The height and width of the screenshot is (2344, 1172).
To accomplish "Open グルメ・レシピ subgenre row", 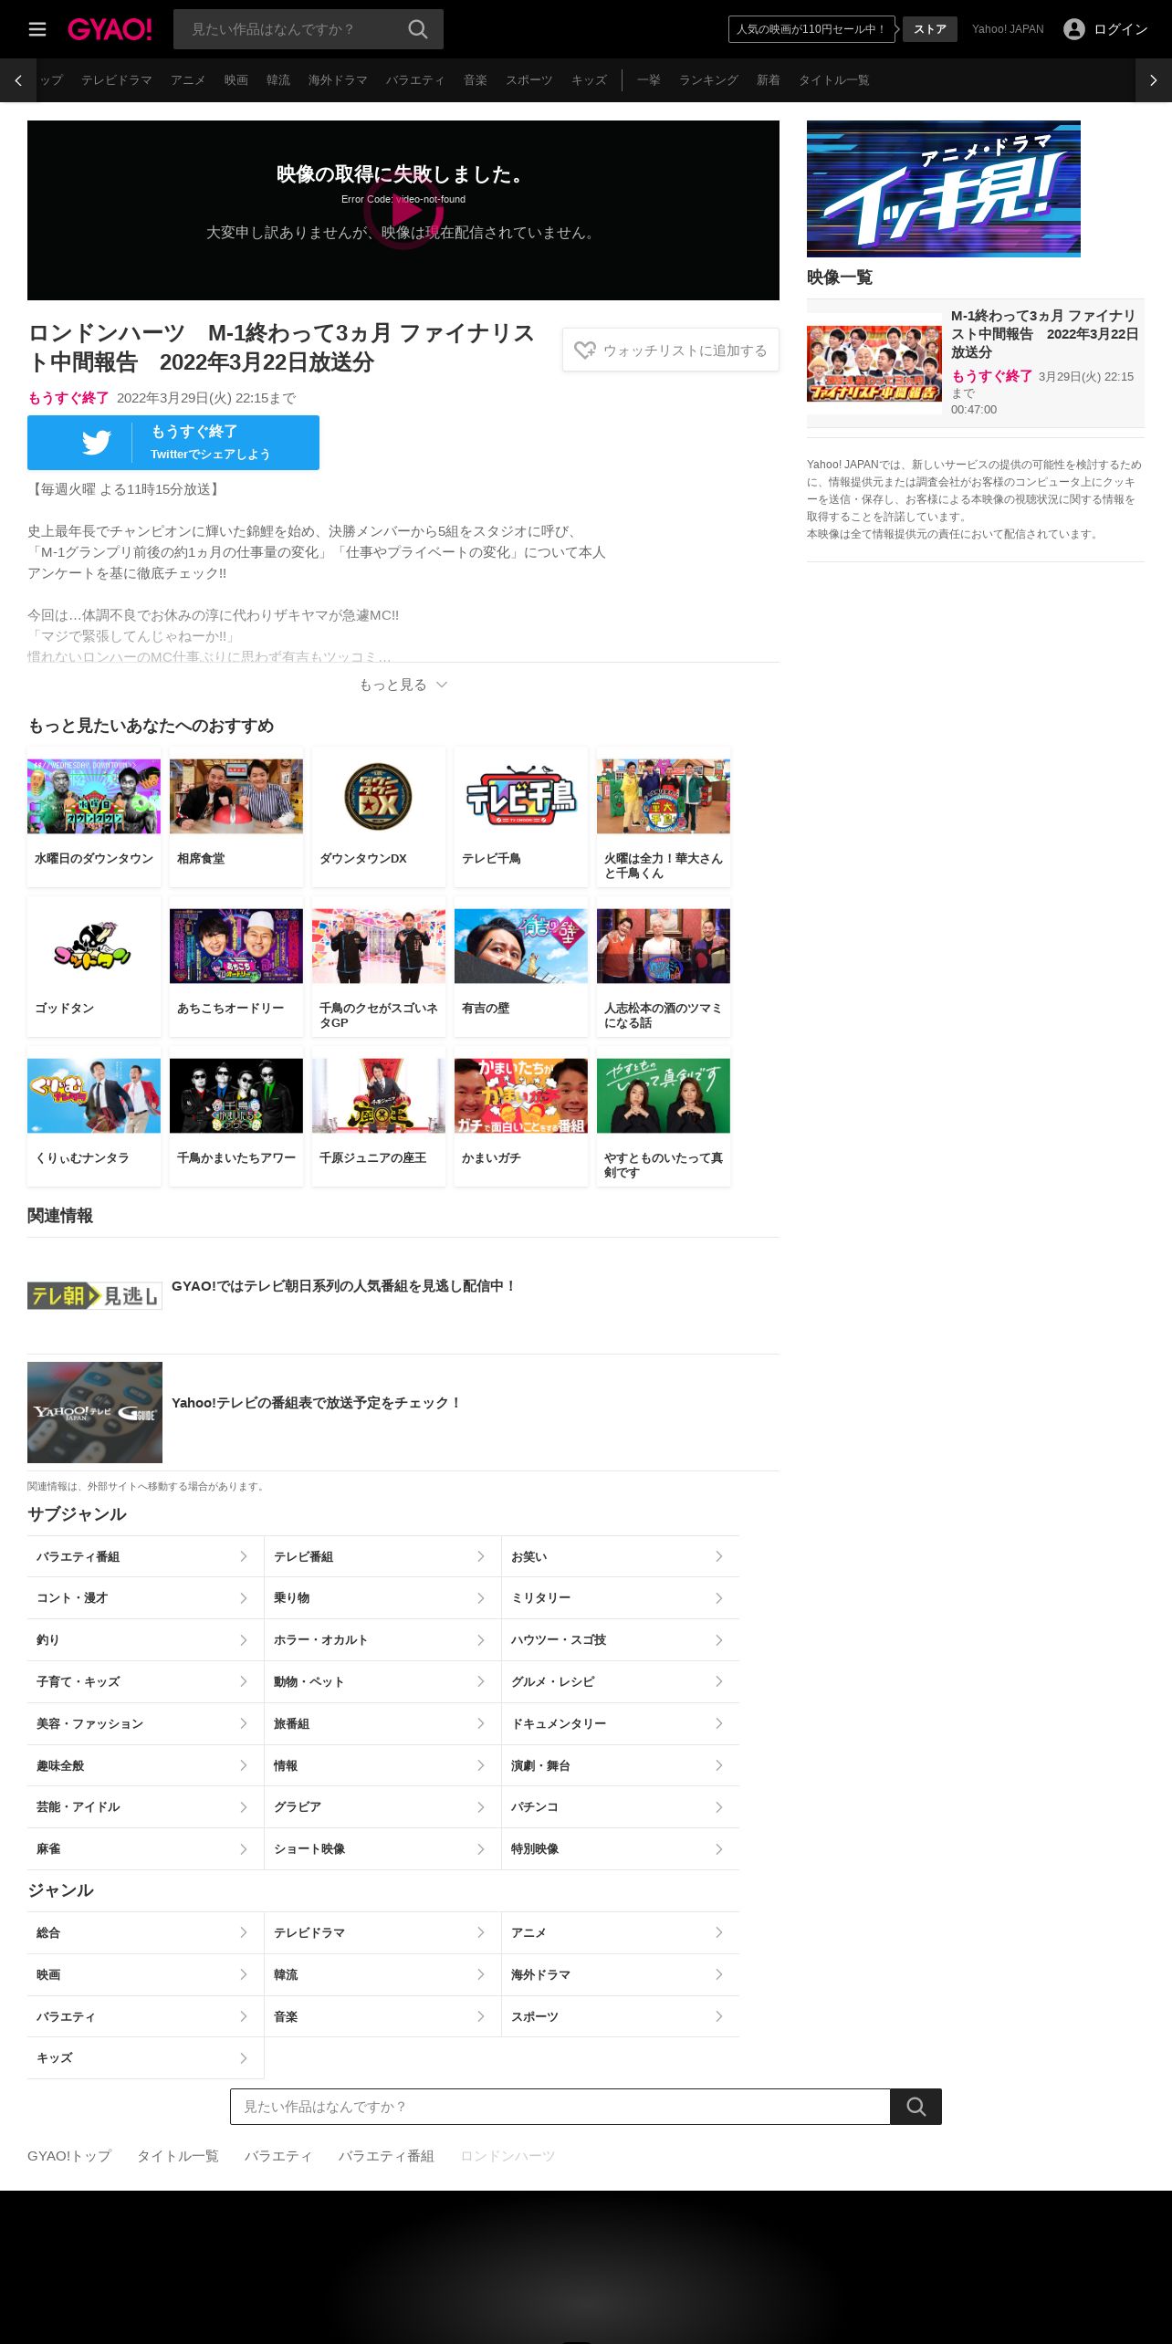I will point(621,1681).
